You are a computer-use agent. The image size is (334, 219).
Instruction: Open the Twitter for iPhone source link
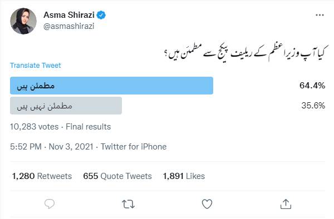coord(134,147)
